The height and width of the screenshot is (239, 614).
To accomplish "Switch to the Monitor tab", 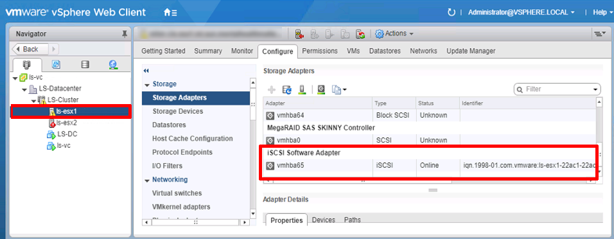I will tap(242, 51).
